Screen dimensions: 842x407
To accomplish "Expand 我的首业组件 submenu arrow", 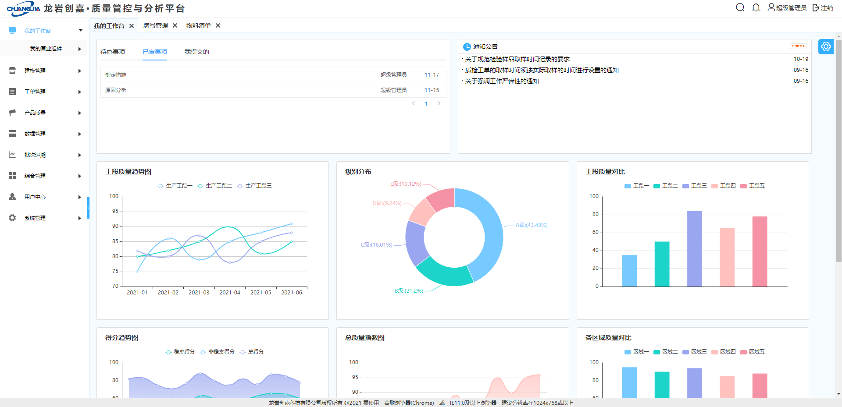I will click(x=80, y=49).
